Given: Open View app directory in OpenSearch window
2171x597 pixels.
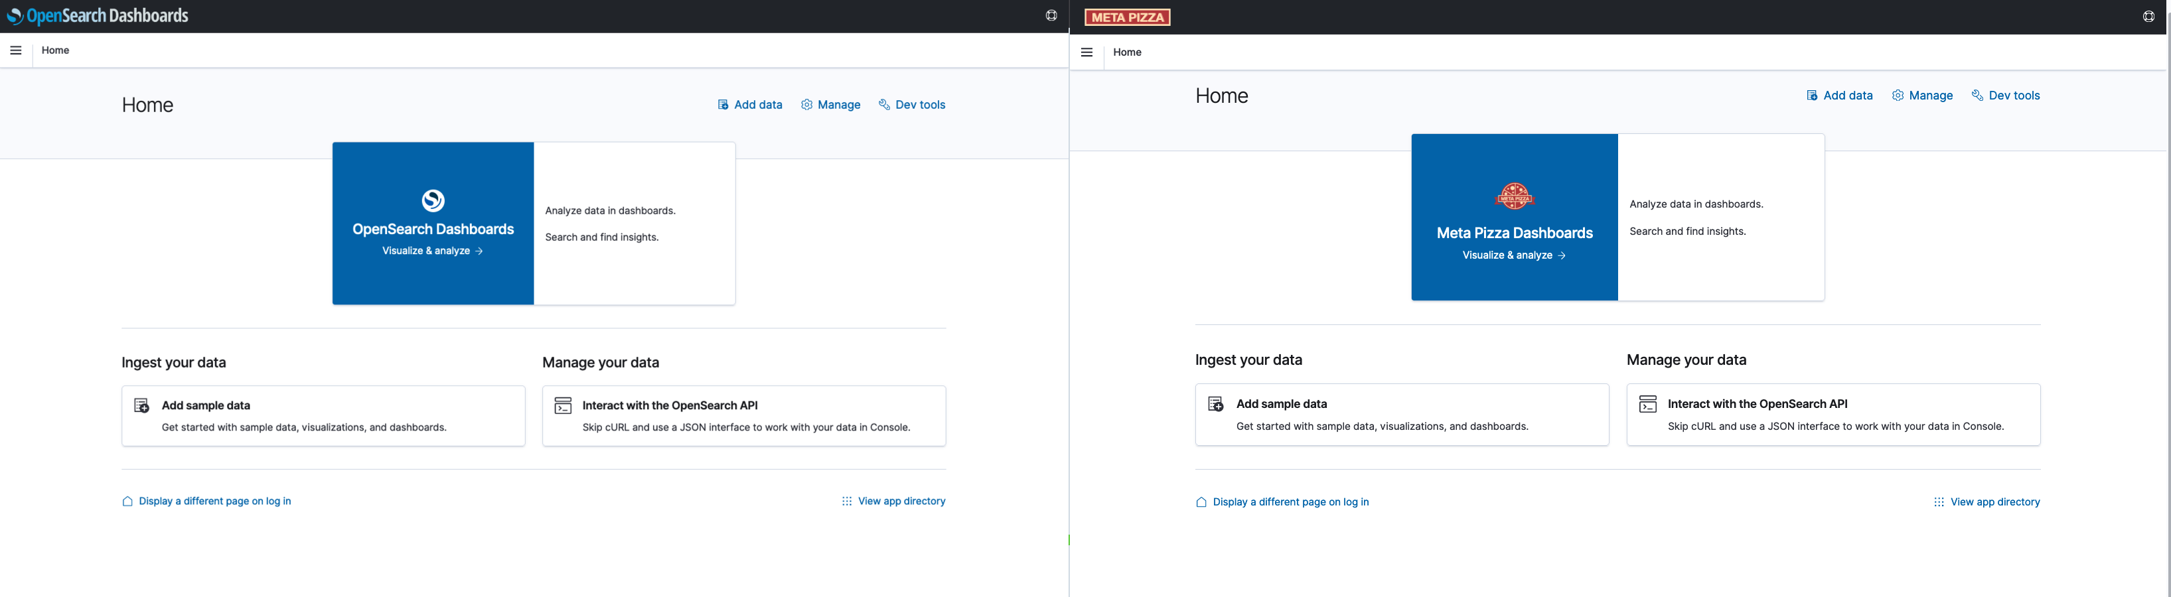Looking at the screenshot, I should pos(902,501).
